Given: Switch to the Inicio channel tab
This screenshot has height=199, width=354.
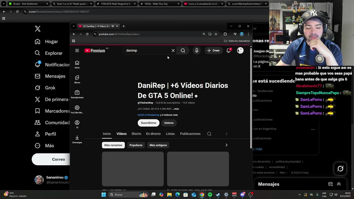Looking at the screenshot, I should (x=107, y=134).
